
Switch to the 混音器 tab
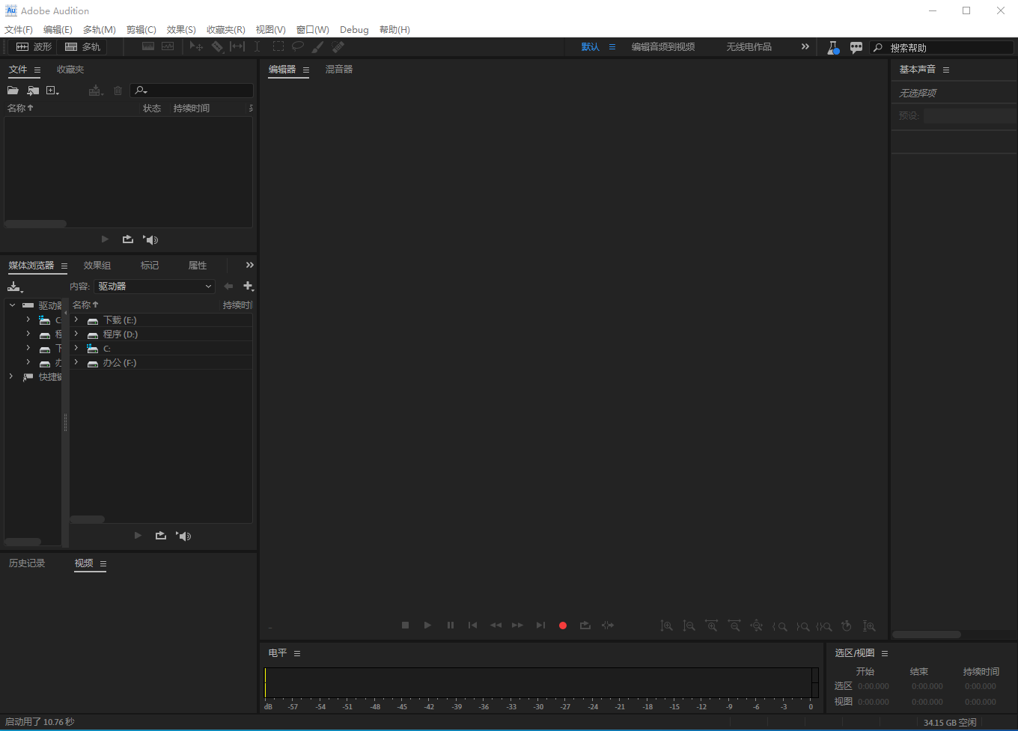coord(338,70)
